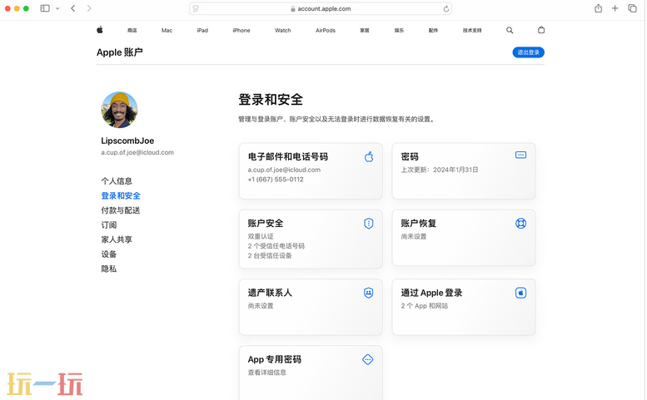The height and width of the screenshot is (400, 647).
Task: Click the LipscombJoe account name
Action: click(x=127, y=141)
